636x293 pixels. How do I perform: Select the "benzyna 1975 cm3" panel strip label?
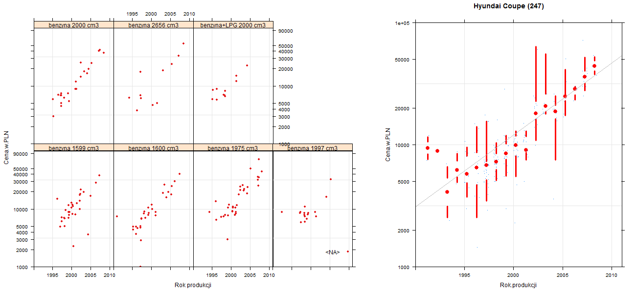coord(233,148)
